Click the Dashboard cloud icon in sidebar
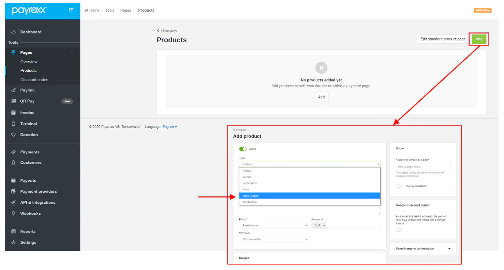The width and height of the screenshot is (504, 270). coord(14,32)
